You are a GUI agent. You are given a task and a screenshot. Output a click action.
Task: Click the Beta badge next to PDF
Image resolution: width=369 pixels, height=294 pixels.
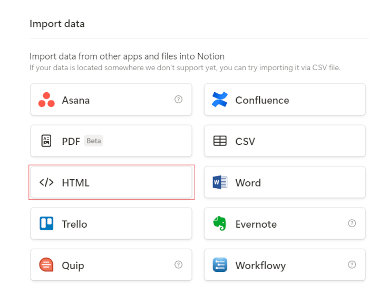pyautogui.click(x=94, y=141)
